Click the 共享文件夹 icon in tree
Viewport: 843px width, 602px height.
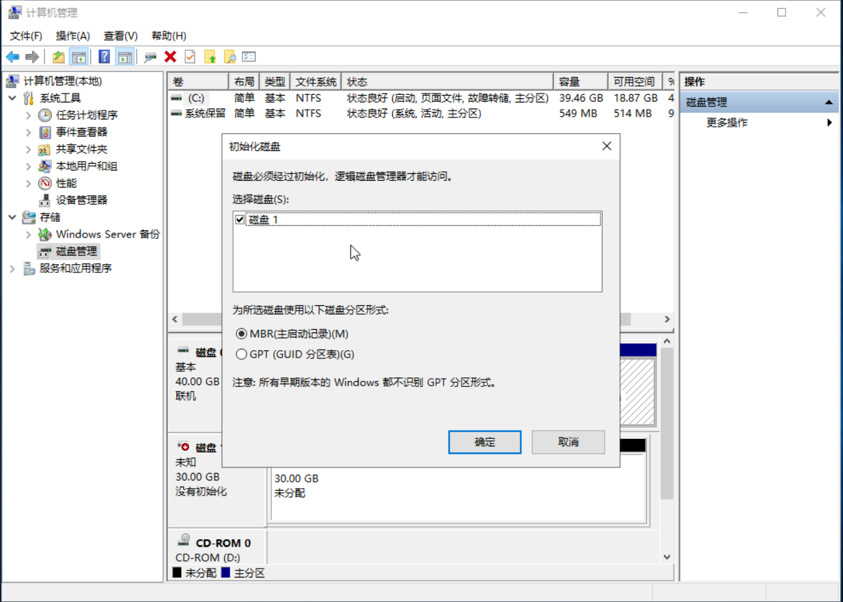pos(45,149)
